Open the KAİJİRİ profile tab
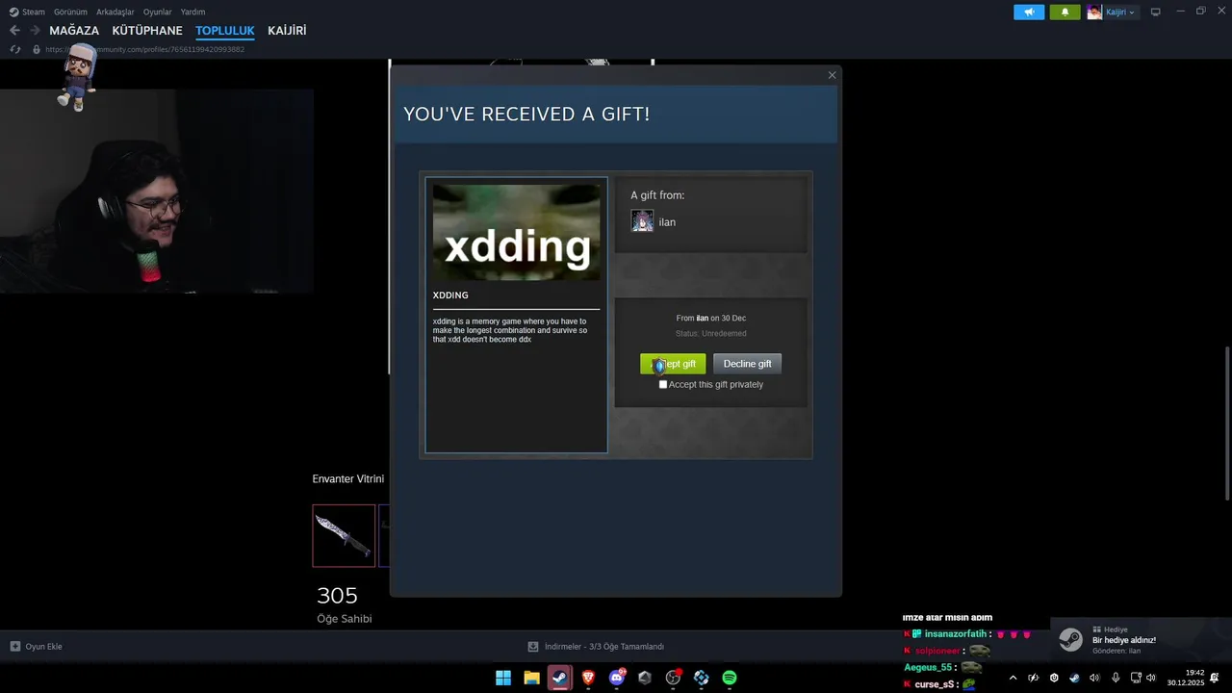Viewport: 1232px width, 693px height. [287, 31]
